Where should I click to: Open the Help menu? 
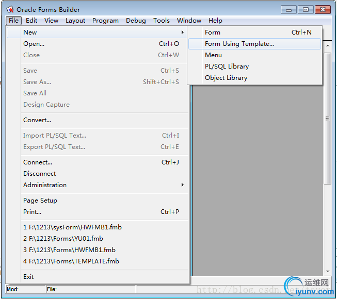[215, 21]
